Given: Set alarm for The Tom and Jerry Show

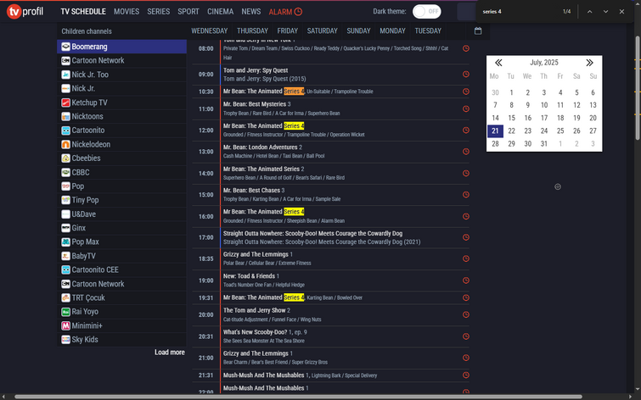Looking at the screenshot, I should [465, 314].
